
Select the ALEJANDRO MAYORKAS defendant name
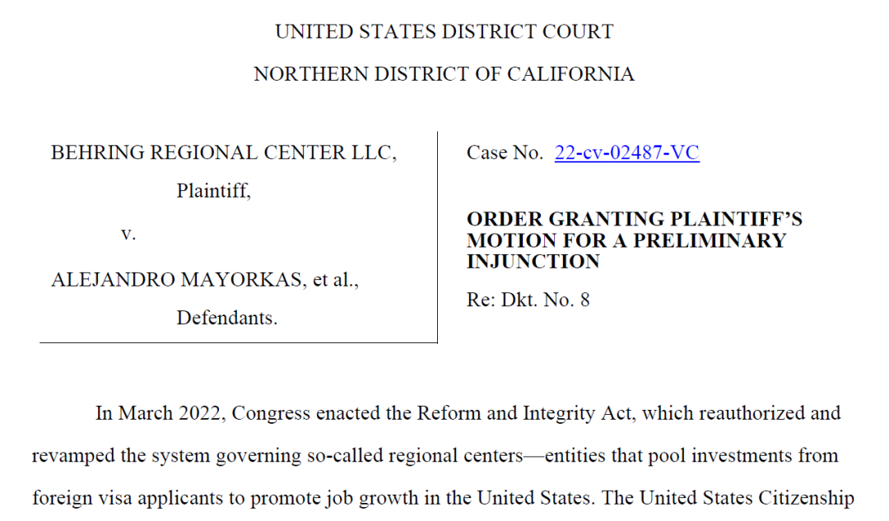[176, 280]
